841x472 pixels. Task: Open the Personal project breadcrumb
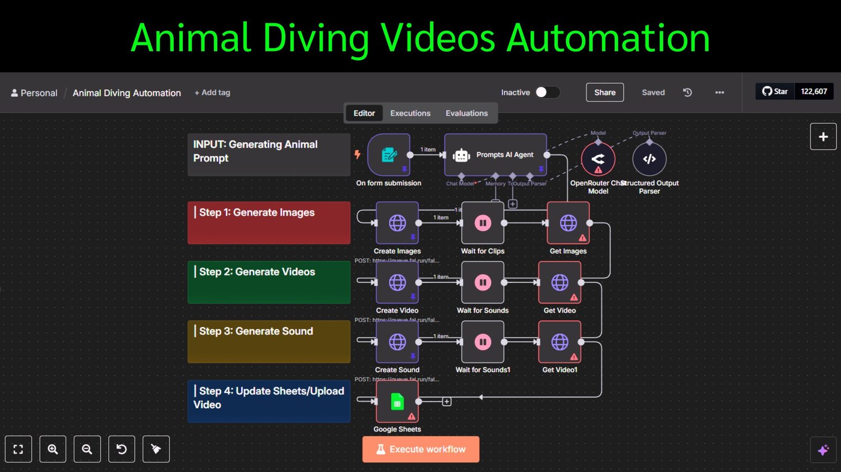pyautogui.click(x=34, y=93)
